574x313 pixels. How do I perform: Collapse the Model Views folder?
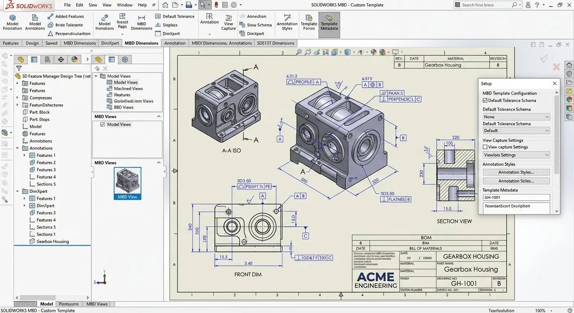pyautogui.click(x=96, y=76)
